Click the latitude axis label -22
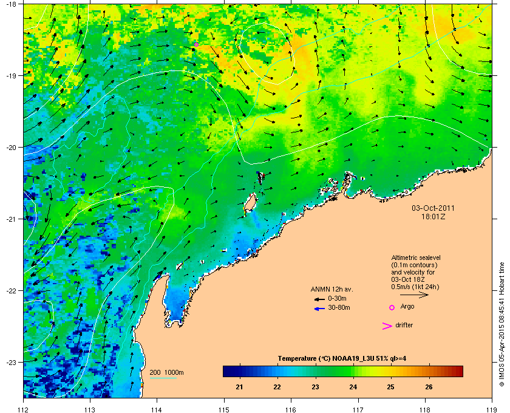Screen dimensions: 510x413 pyautogui.click(x=11, y=291)
